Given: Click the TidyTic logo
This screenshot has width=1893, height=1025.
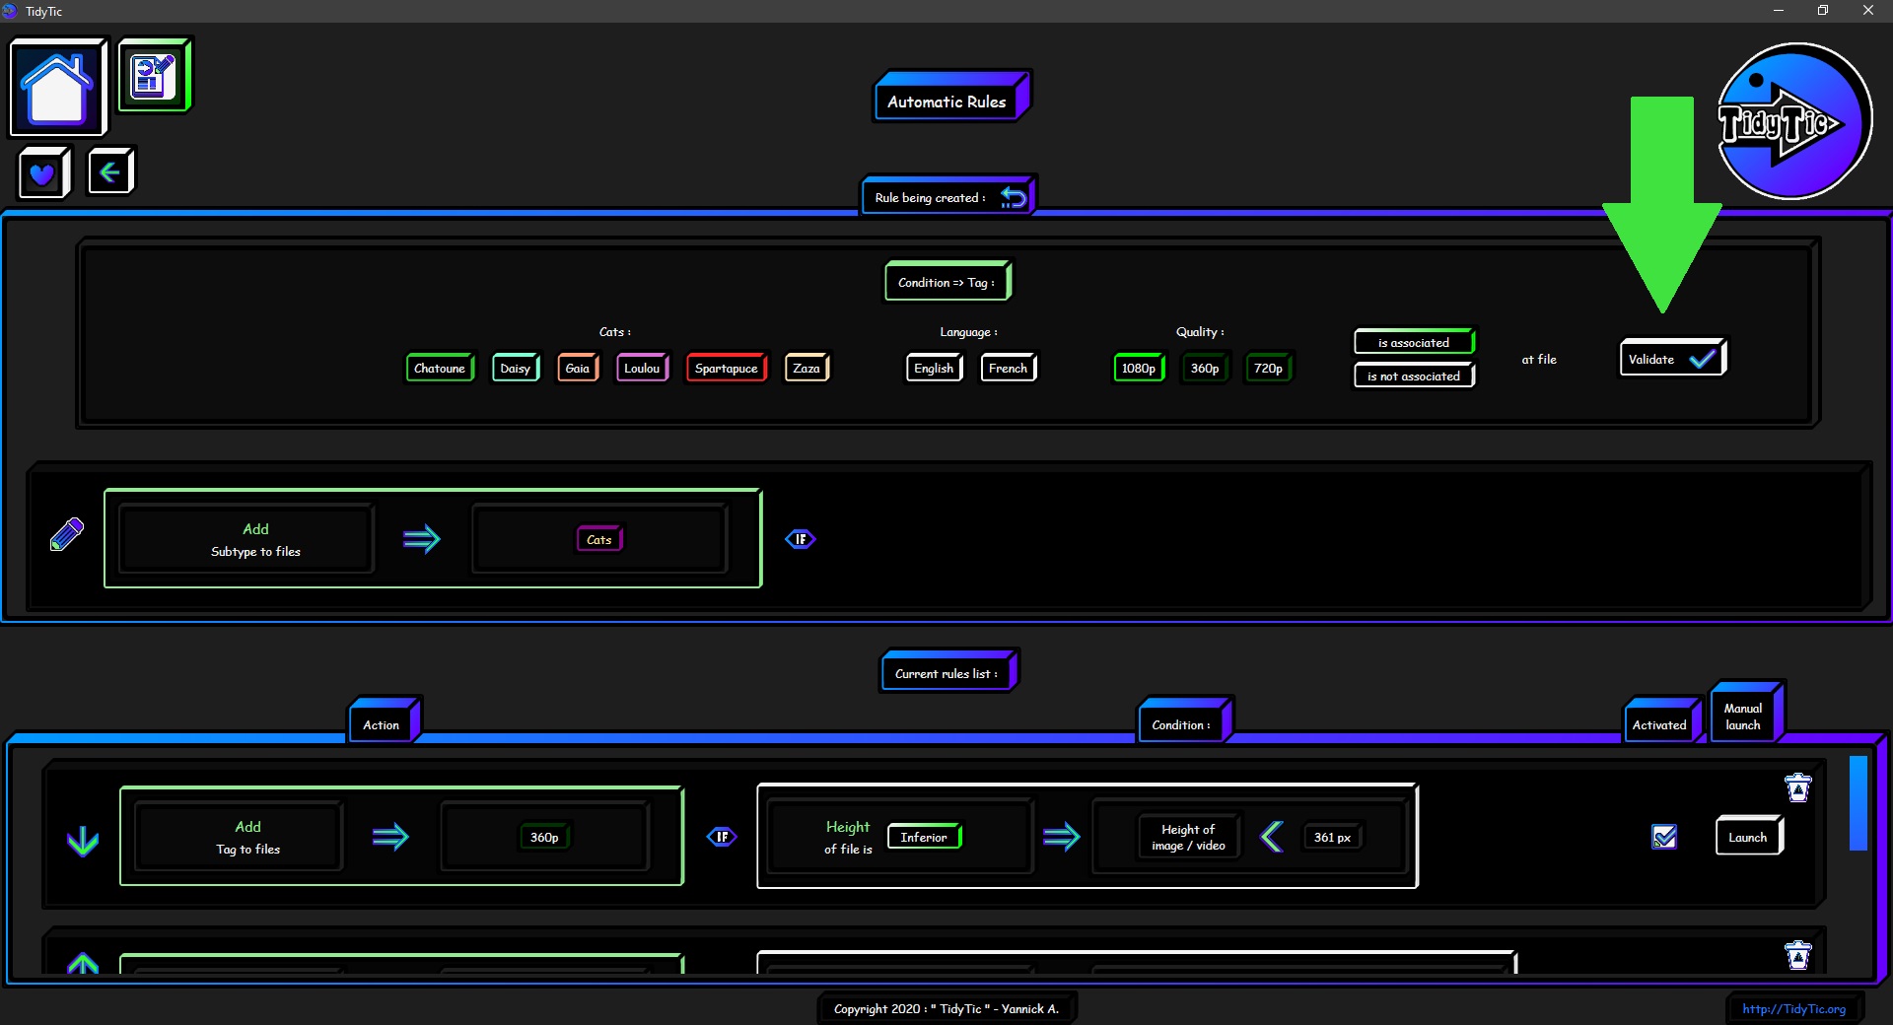Looking at the screenshot, I should pyautogui.click(x=1792, y=122).
